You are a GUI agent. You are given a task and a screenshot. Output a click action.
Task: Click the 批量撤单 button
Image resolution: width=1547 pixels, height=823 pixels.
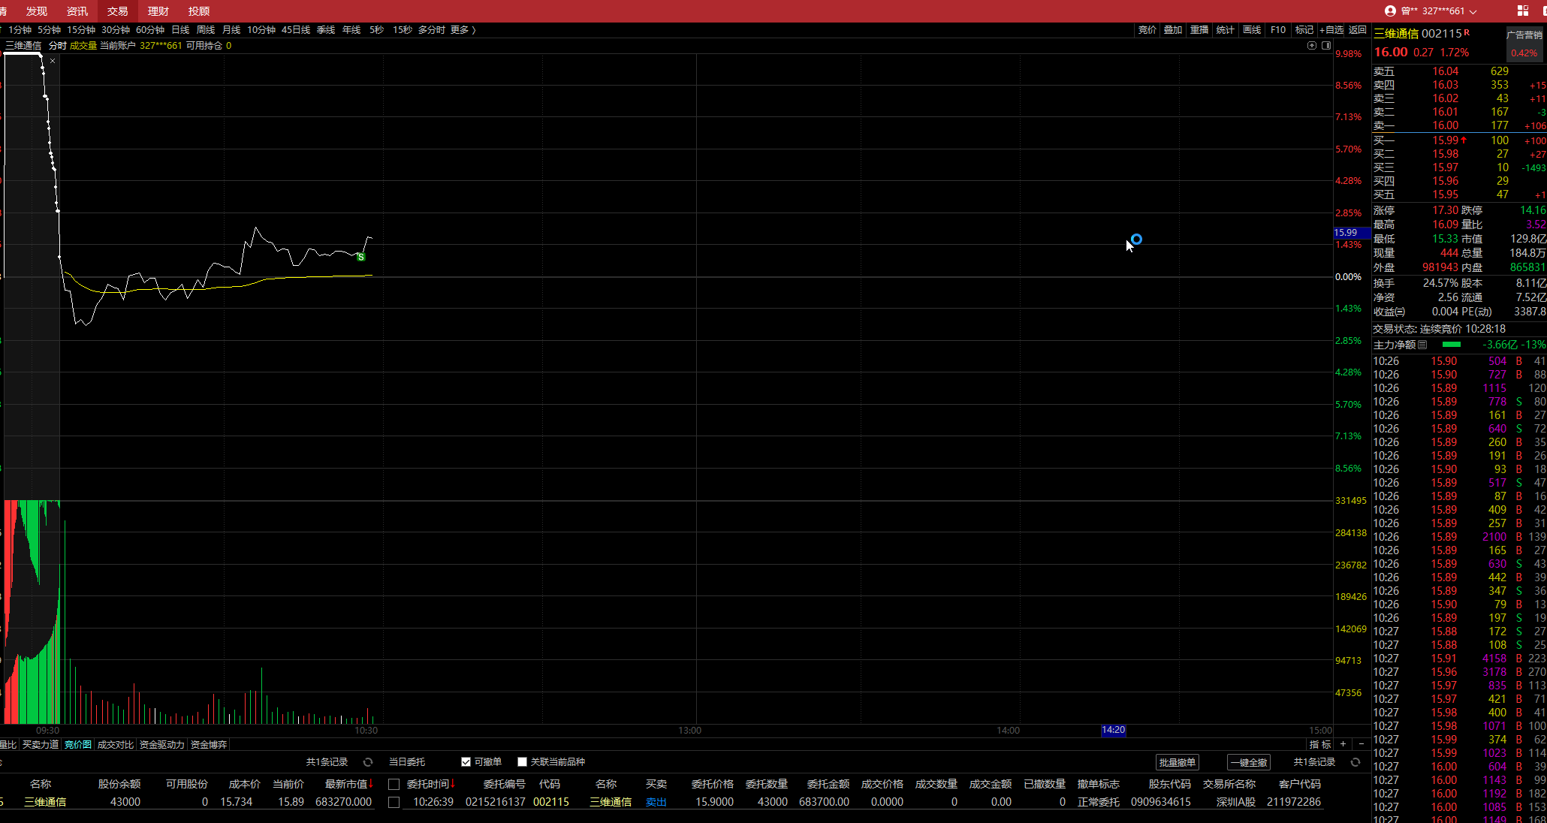coord(1177,762)
